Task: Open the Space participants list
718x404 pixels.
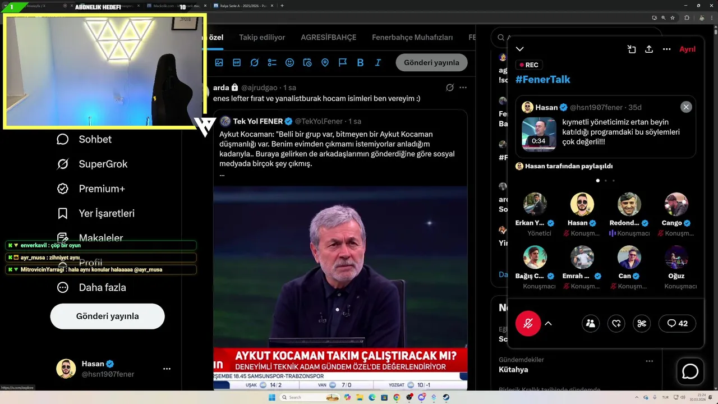Action: click(590, 323)
